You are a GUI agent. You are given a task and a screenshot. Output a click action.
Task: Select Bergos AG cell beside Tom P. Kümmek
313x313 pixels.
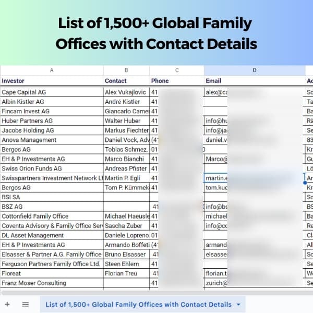click(52, 188)
